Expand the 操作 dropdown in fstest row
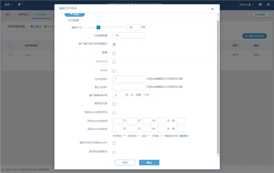Image resolution: width=274 pixels, height=173 pixels. [x=236, y=55]
